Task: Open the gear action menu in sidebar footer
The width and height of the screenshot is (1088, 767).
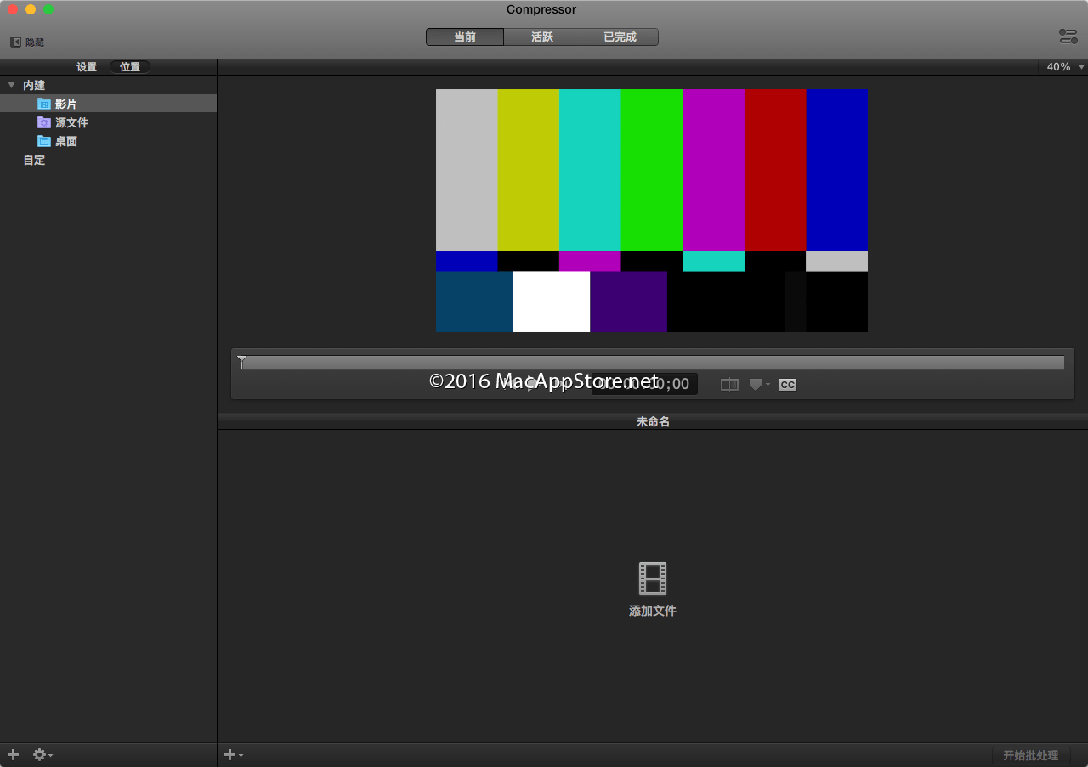Action: point(42,754)
